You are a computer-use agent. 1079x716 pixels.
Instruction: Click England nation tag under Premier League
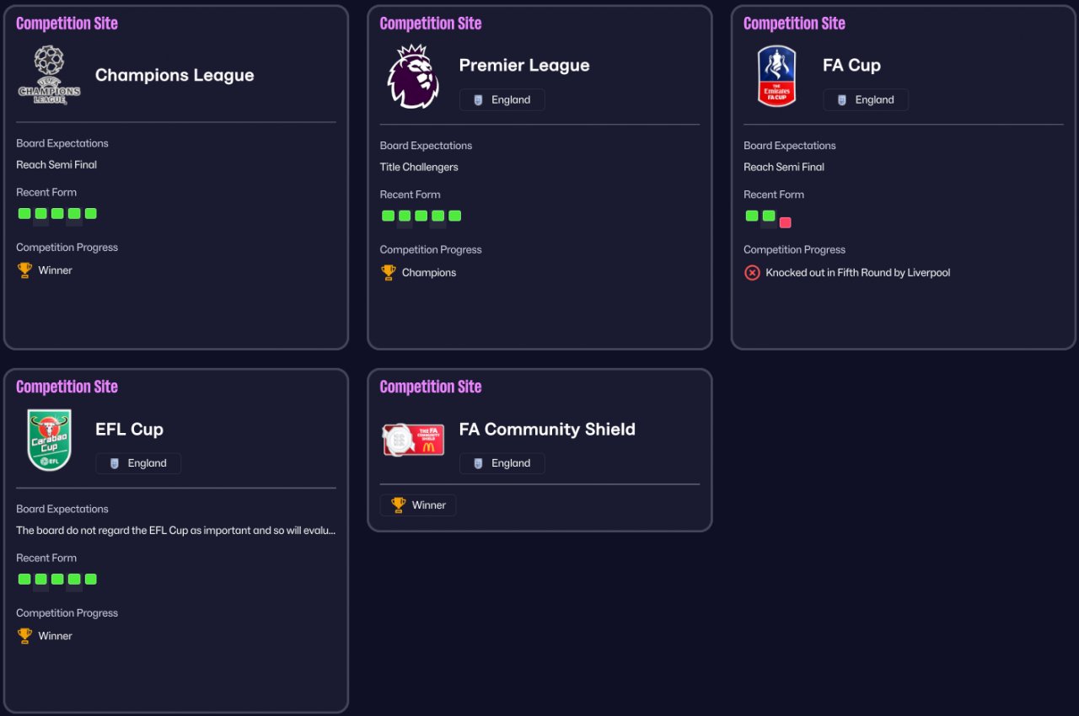[x=502, y=99]
